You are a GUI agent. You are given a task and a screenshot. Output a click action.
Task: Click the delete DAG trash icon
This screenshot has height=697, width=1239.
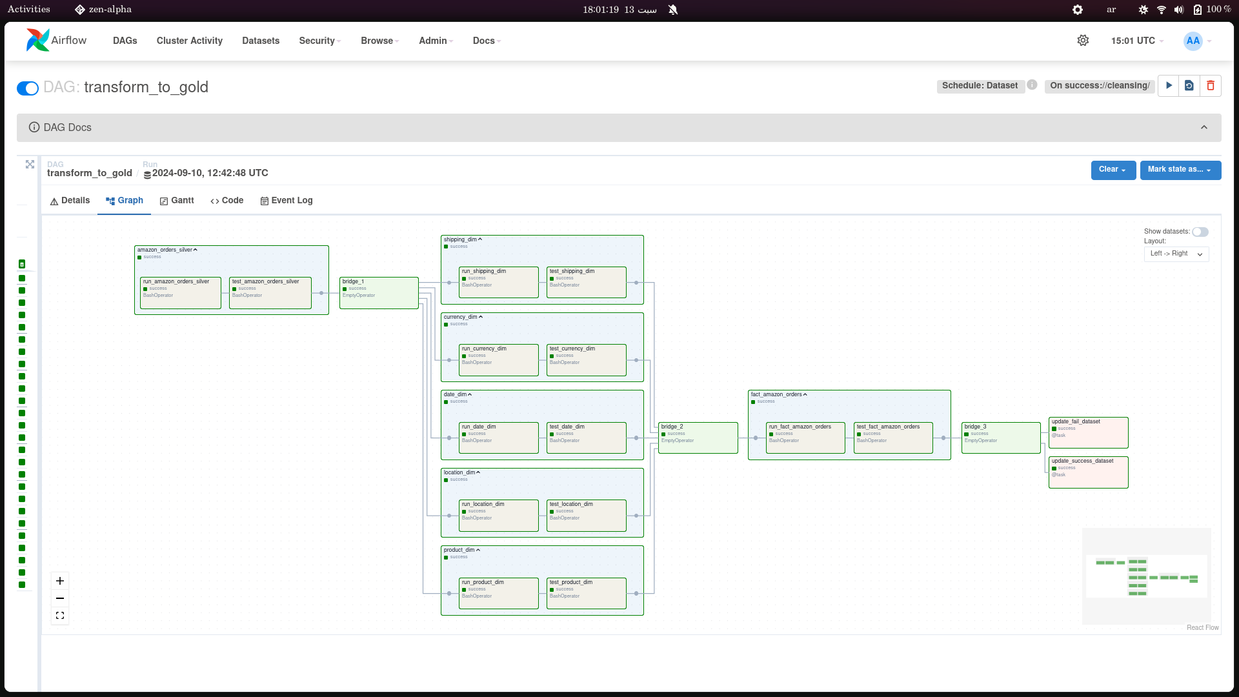(1211, 85)
